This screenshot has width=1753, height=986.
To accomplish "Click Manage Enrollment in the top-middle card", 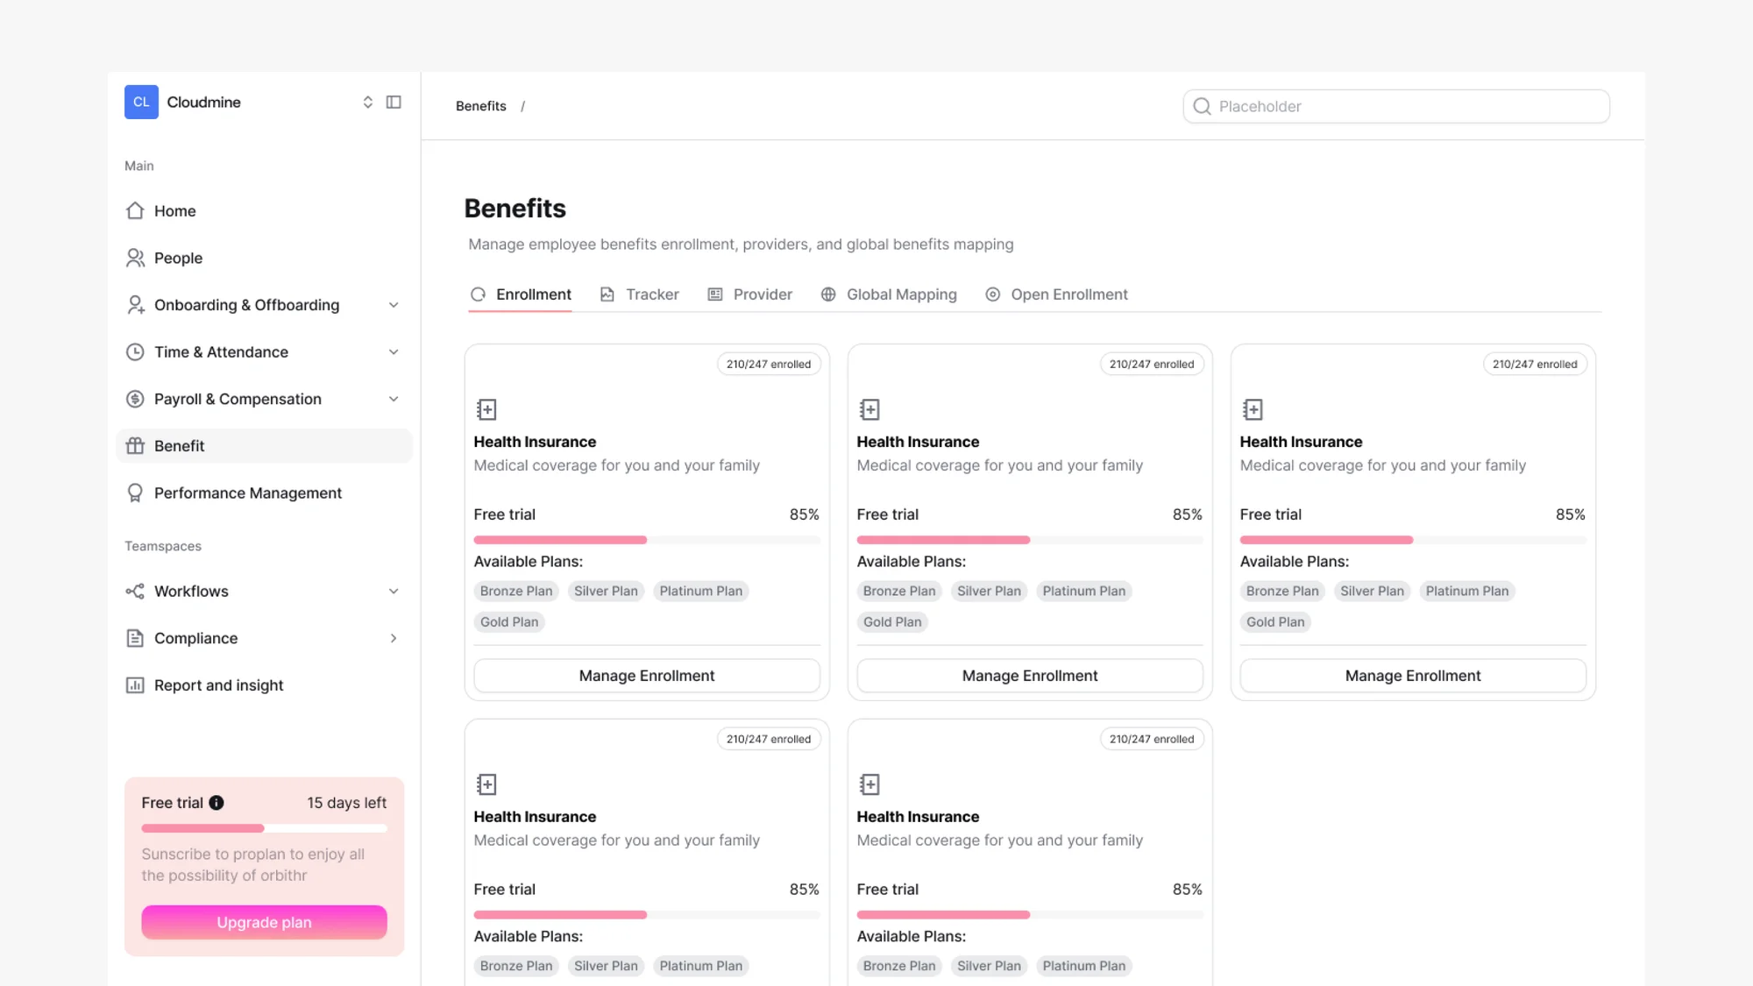I will click(1030, 676).
